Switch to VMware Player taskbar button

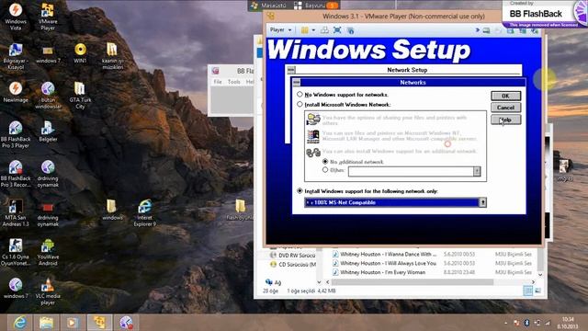(99, 323)
